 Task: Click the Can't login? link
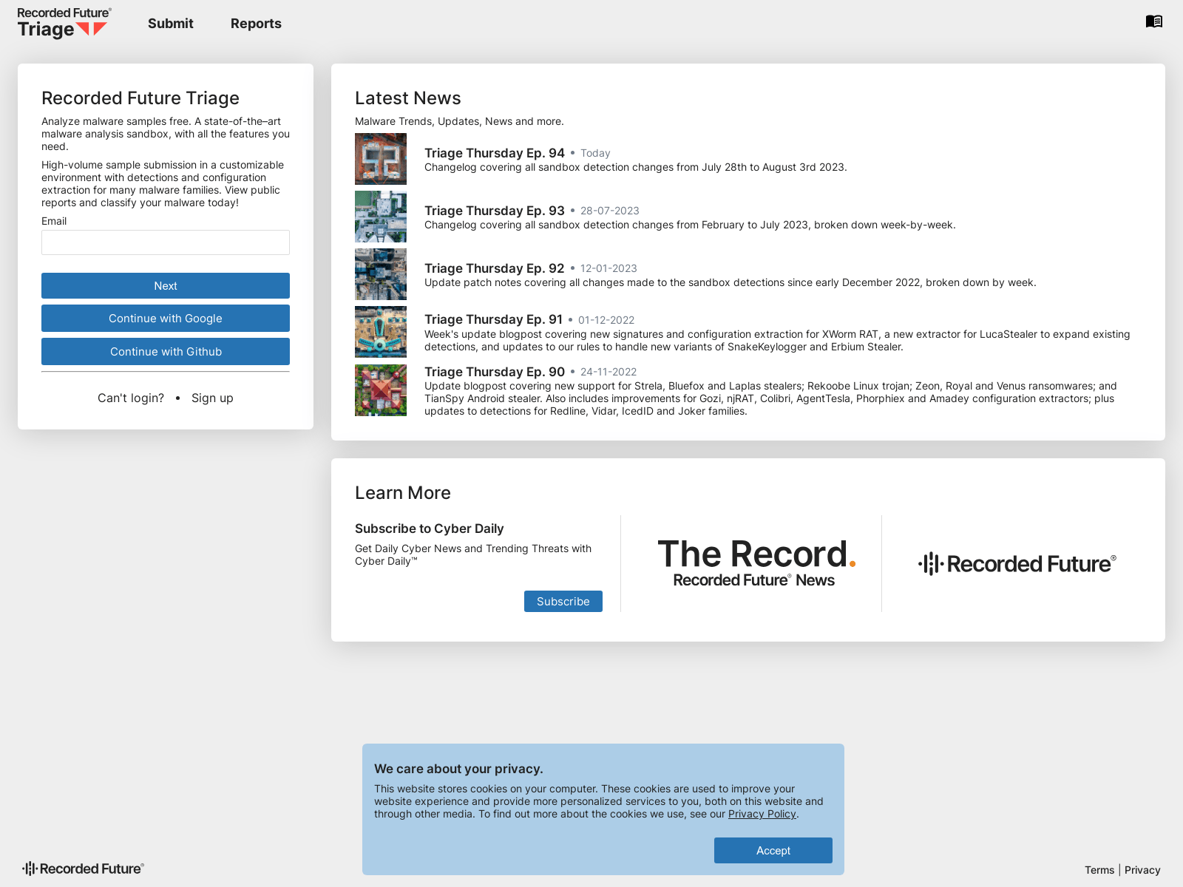pyautogui.click(x=131, y=398)
